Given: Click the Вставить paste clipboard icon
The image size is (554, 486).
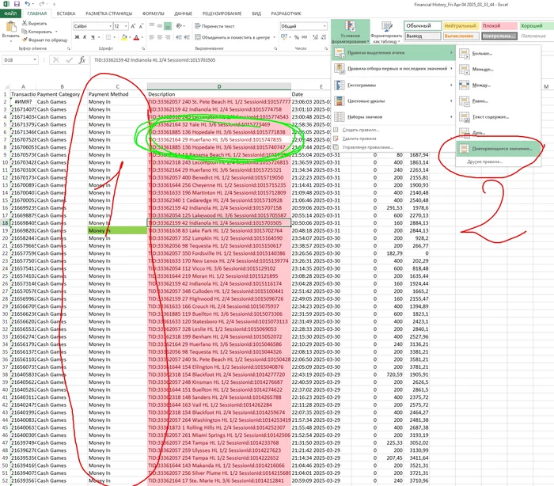Looking at the screenshot, I should 10,30.
